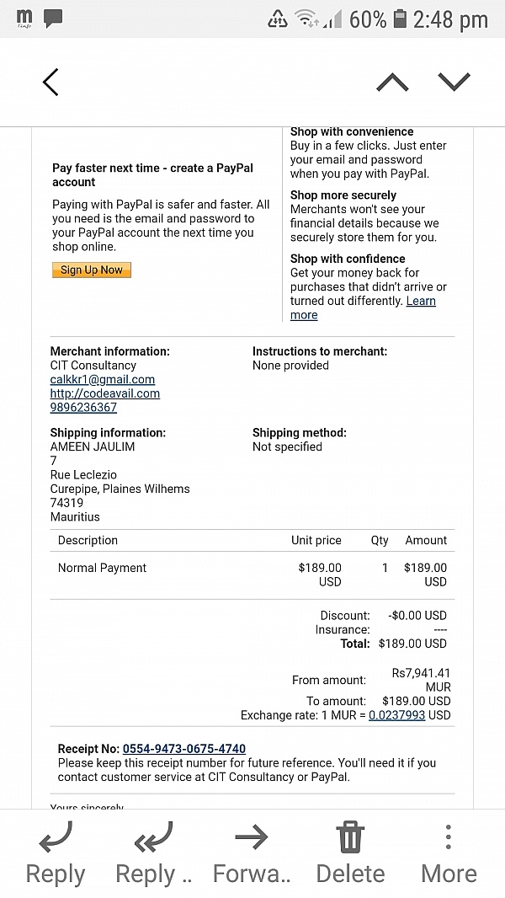The width and height of the screenshot is (505, 898).
Task: Tap the Normal Payment description row
Action: point(102,569)
